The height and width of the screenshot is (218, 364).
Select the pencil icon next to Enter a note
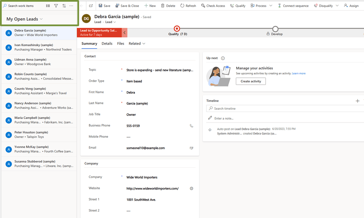(x=210, y=117)
